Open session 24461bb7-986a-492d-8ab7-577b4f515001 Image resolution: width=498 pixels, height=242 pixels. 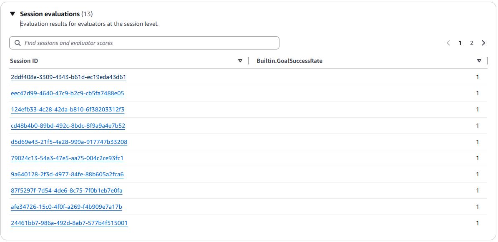tap(69, 223)
